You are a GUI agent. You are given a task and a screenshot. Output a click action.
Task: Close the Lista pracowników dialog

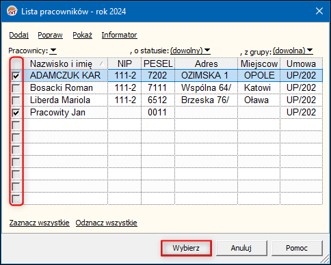point(319,11)
